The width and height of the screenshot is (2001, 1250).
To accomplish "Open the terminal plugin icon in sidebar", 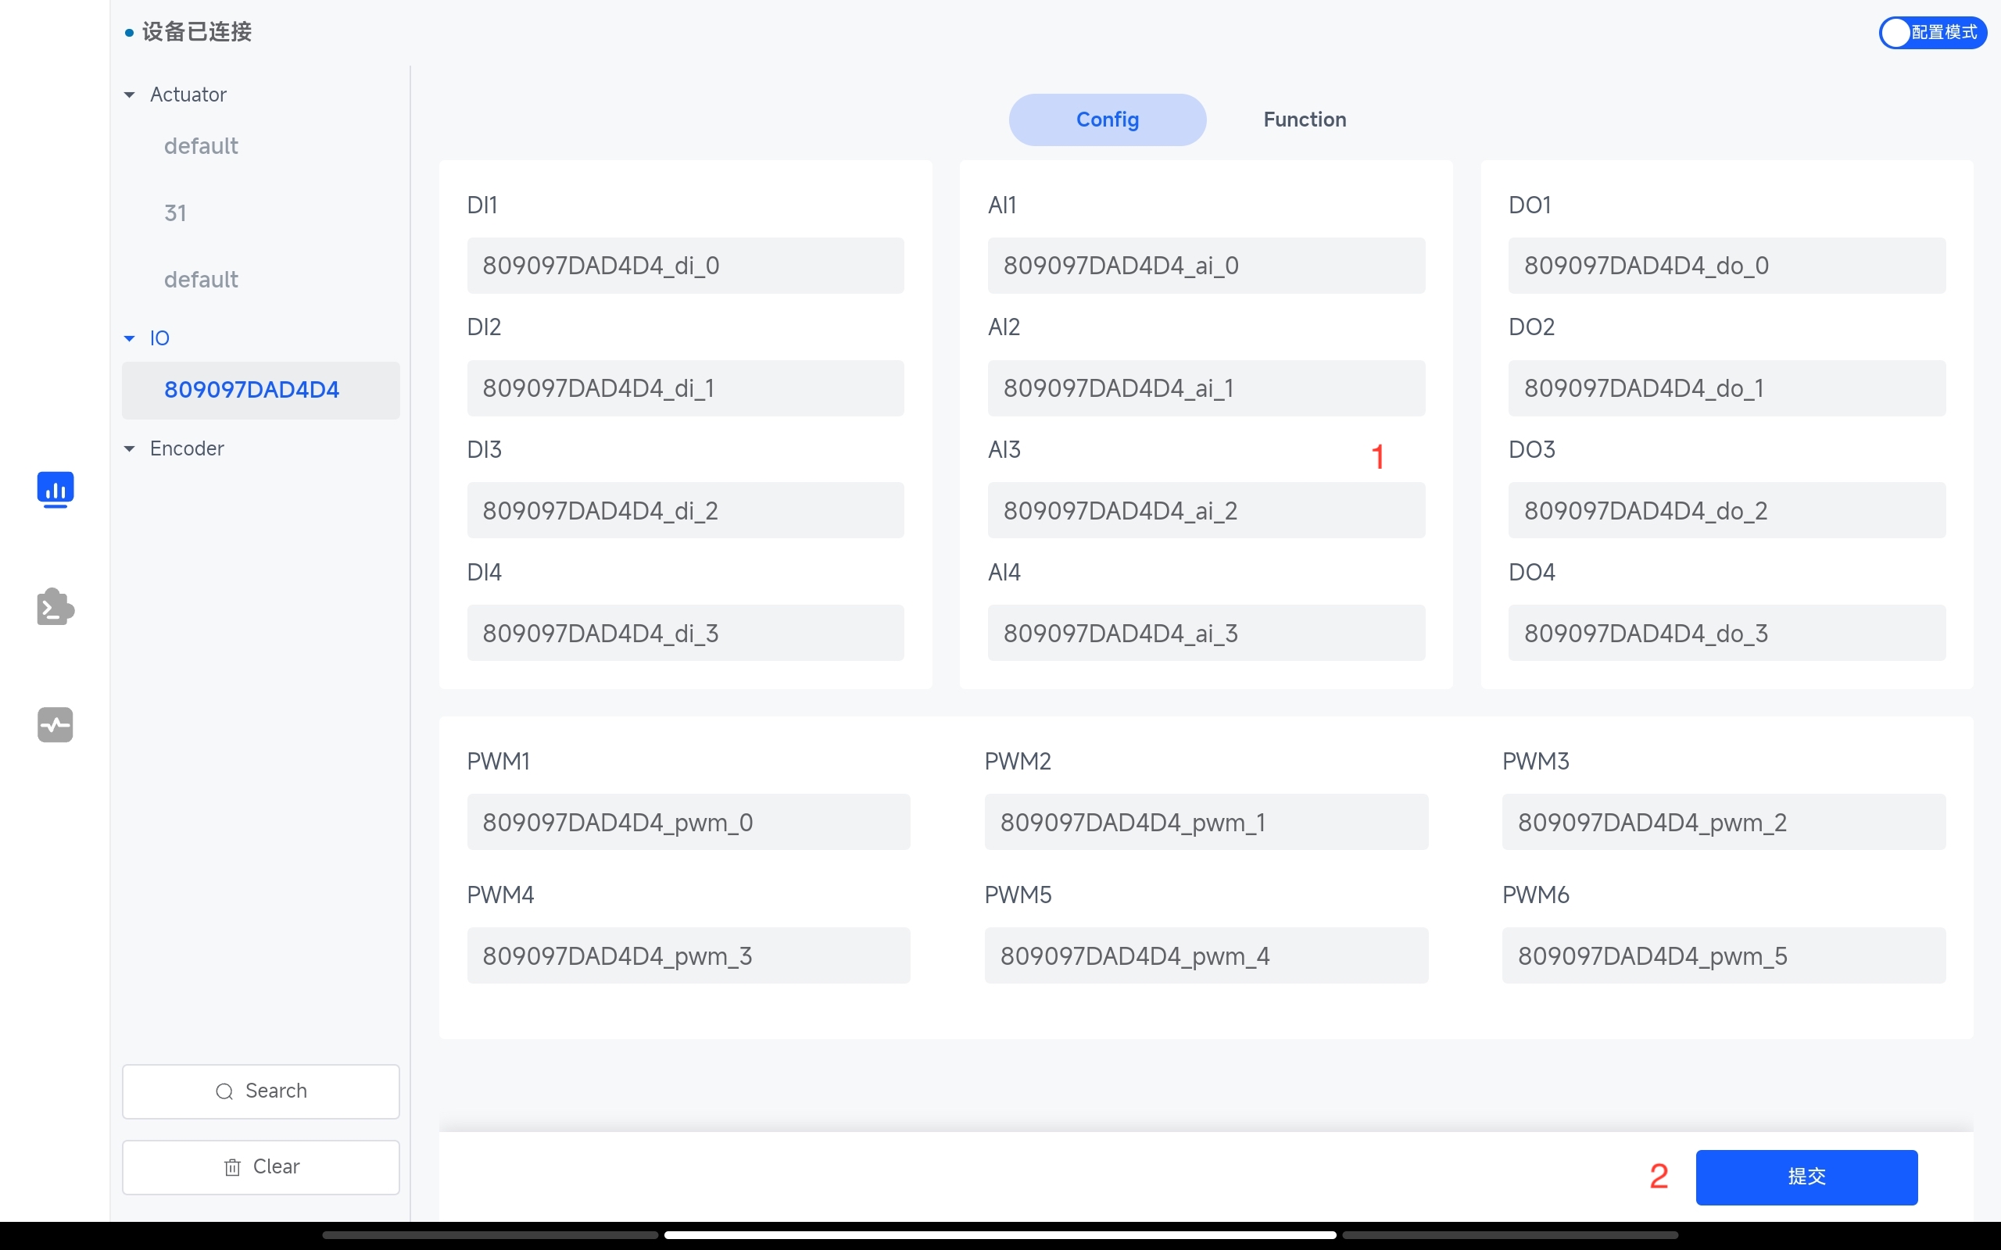I will 55,607.
